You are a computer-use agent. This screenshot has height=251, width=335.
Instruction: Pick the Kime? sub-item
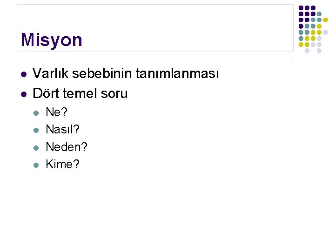(x=62, y=164)
